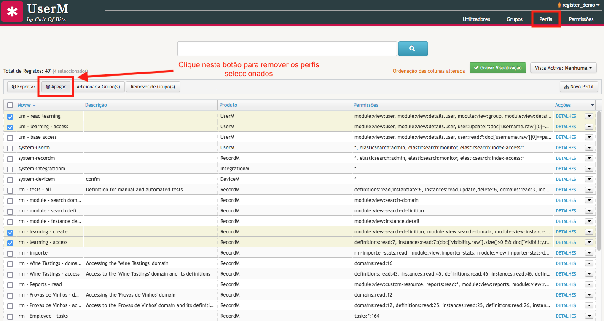
Task: Click Apagar to delete selected profiles
Action: 56,87
